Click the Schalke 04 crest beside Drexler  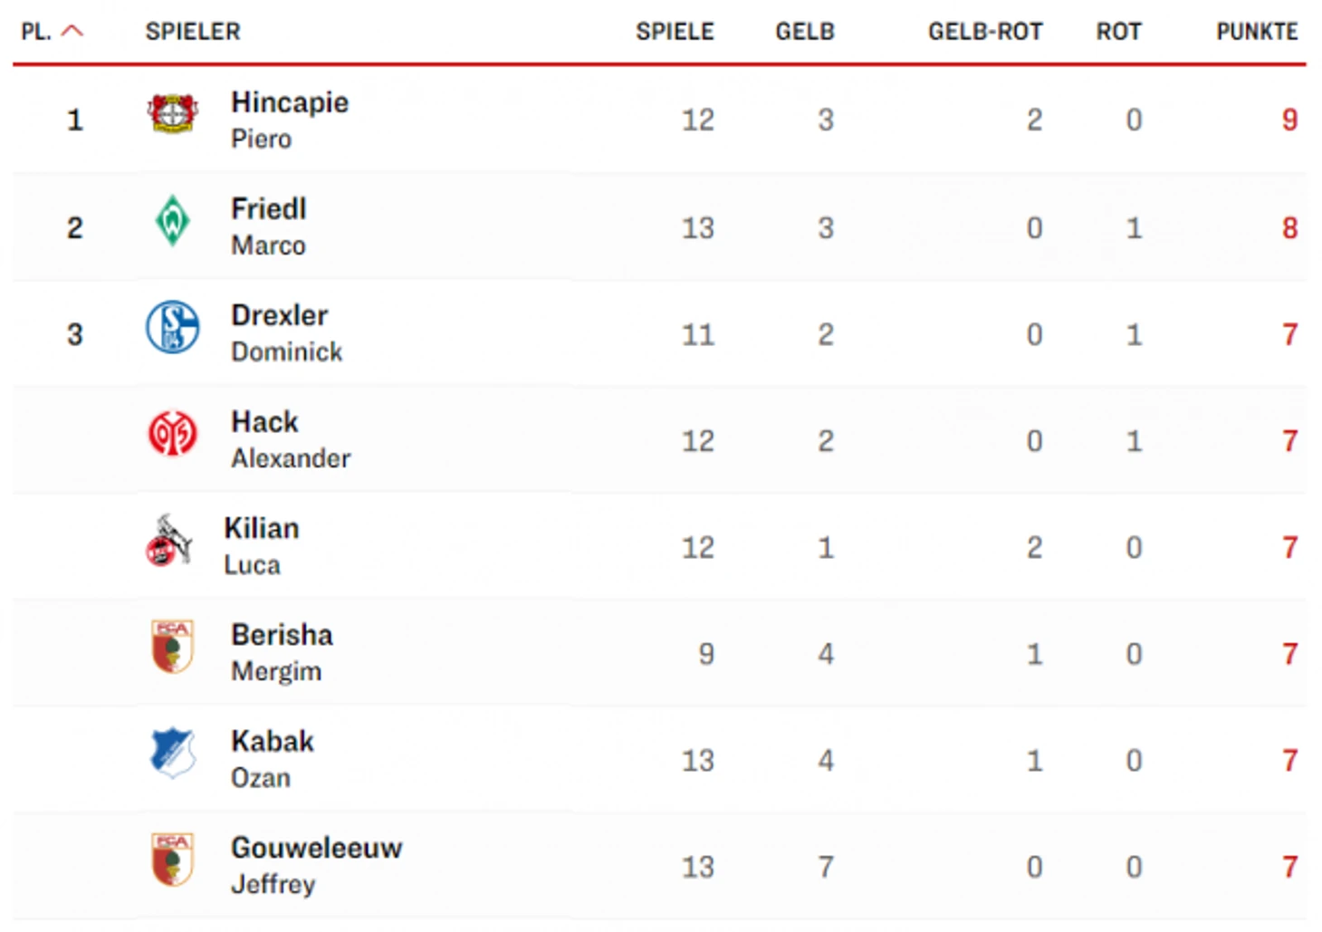click(x=172, y=327)
